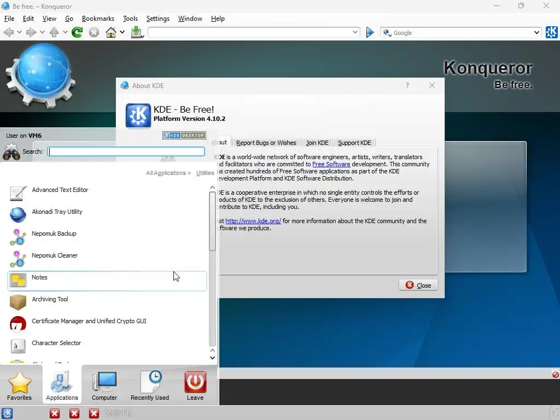Click the Utilities breadcrumb
Image resolution: width=560 pixels, height=420 pixels.
[205, 173]
